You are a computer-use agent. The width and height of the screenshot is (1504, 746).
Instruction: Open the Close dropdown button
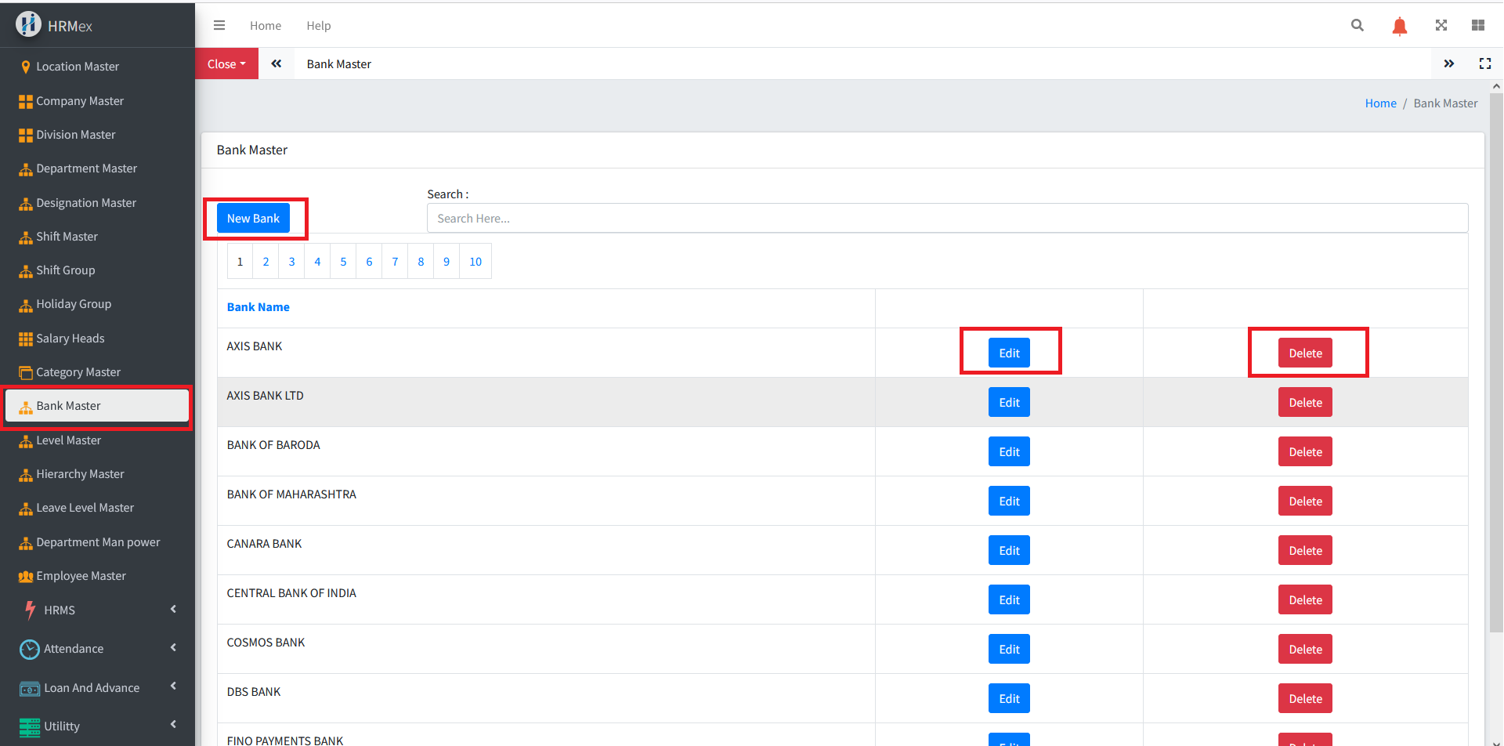[x=226, y=63]
